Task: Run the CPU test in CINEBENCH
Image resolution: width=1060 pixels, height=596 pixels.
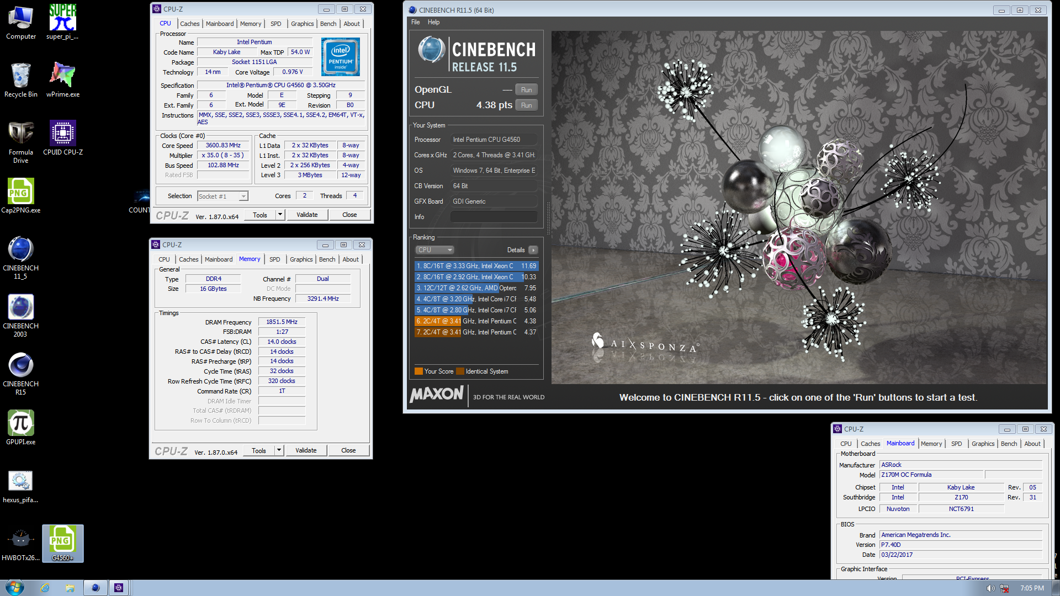Action: click(x=527, y=105)
